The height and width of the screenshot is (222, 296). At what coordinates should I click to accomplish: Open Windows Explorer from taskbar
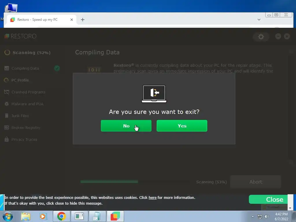[x=26, y=217]
